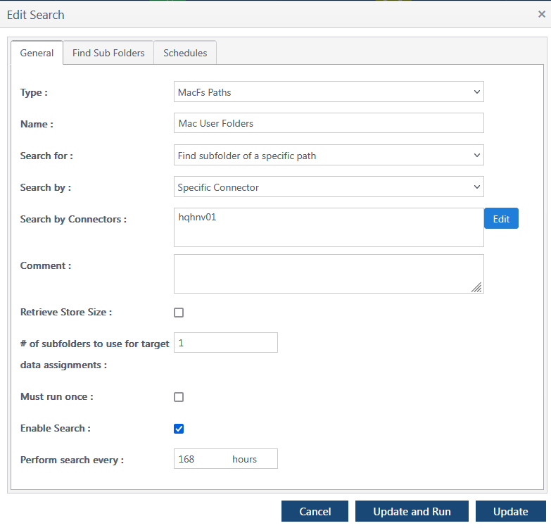Enable the Retrieve Store Size checkbox

click(x=179, y=313)
